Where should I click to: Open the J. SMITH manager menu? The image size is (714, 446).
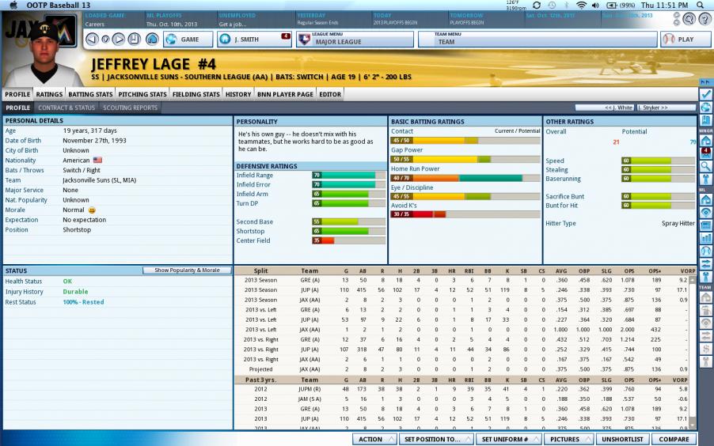pyautogui.click(x=254, y=39)
